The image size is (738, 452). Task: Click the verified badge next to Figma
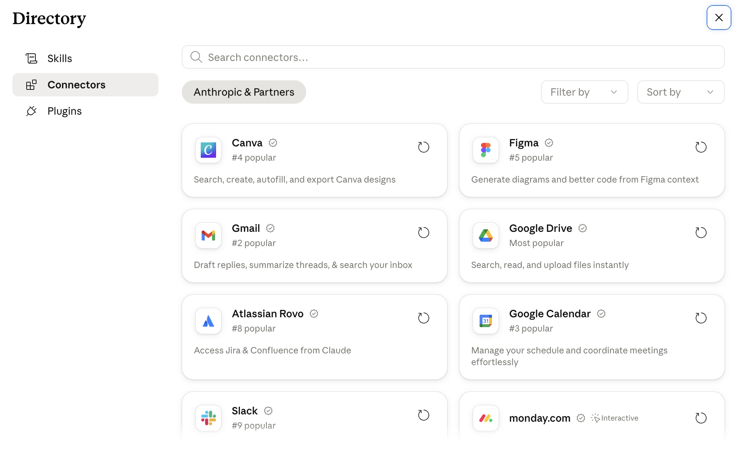(x=549, y=143)
